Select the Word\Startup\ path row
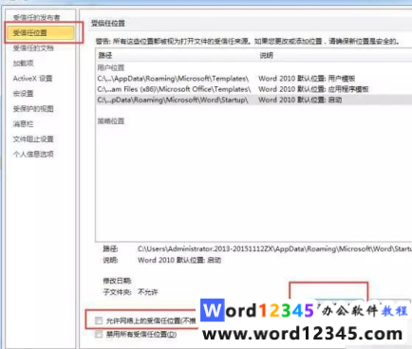This screenshot has width=412, height=349. (x=253, y=100)
